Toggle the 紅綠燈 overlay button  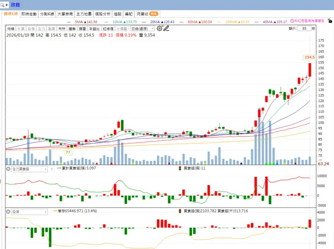tap(108, 28)
